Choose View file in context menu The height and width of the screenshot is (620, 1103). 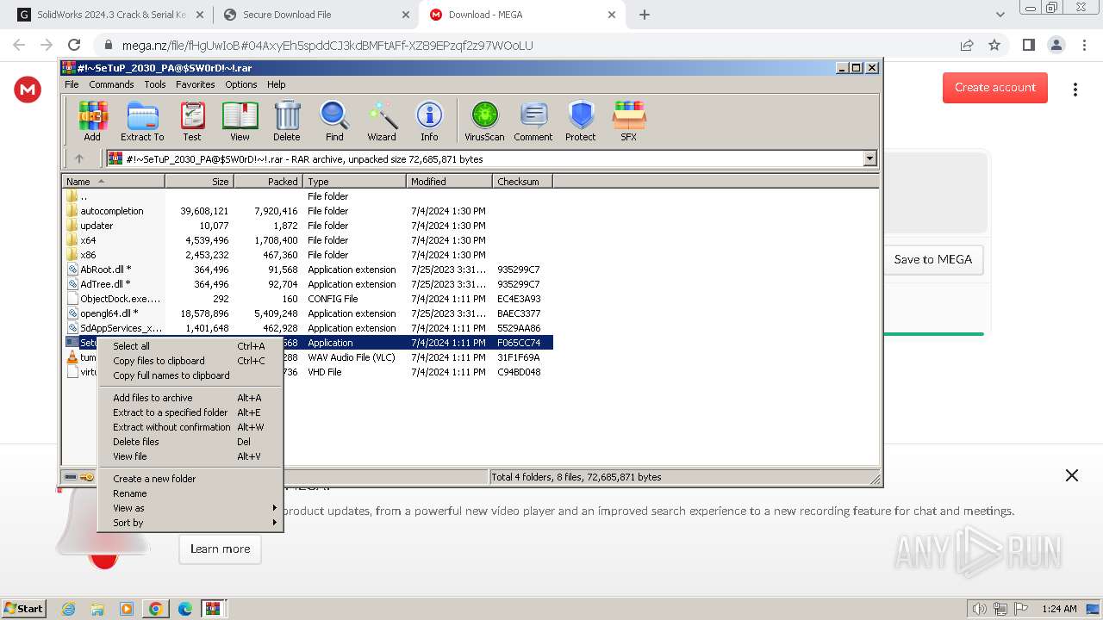[190, 456]
